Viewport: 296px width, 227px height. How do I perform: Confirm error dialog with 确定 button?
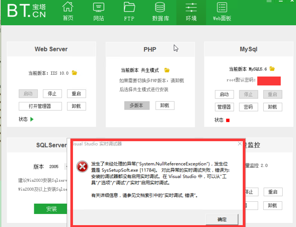[x=222, y=220]
